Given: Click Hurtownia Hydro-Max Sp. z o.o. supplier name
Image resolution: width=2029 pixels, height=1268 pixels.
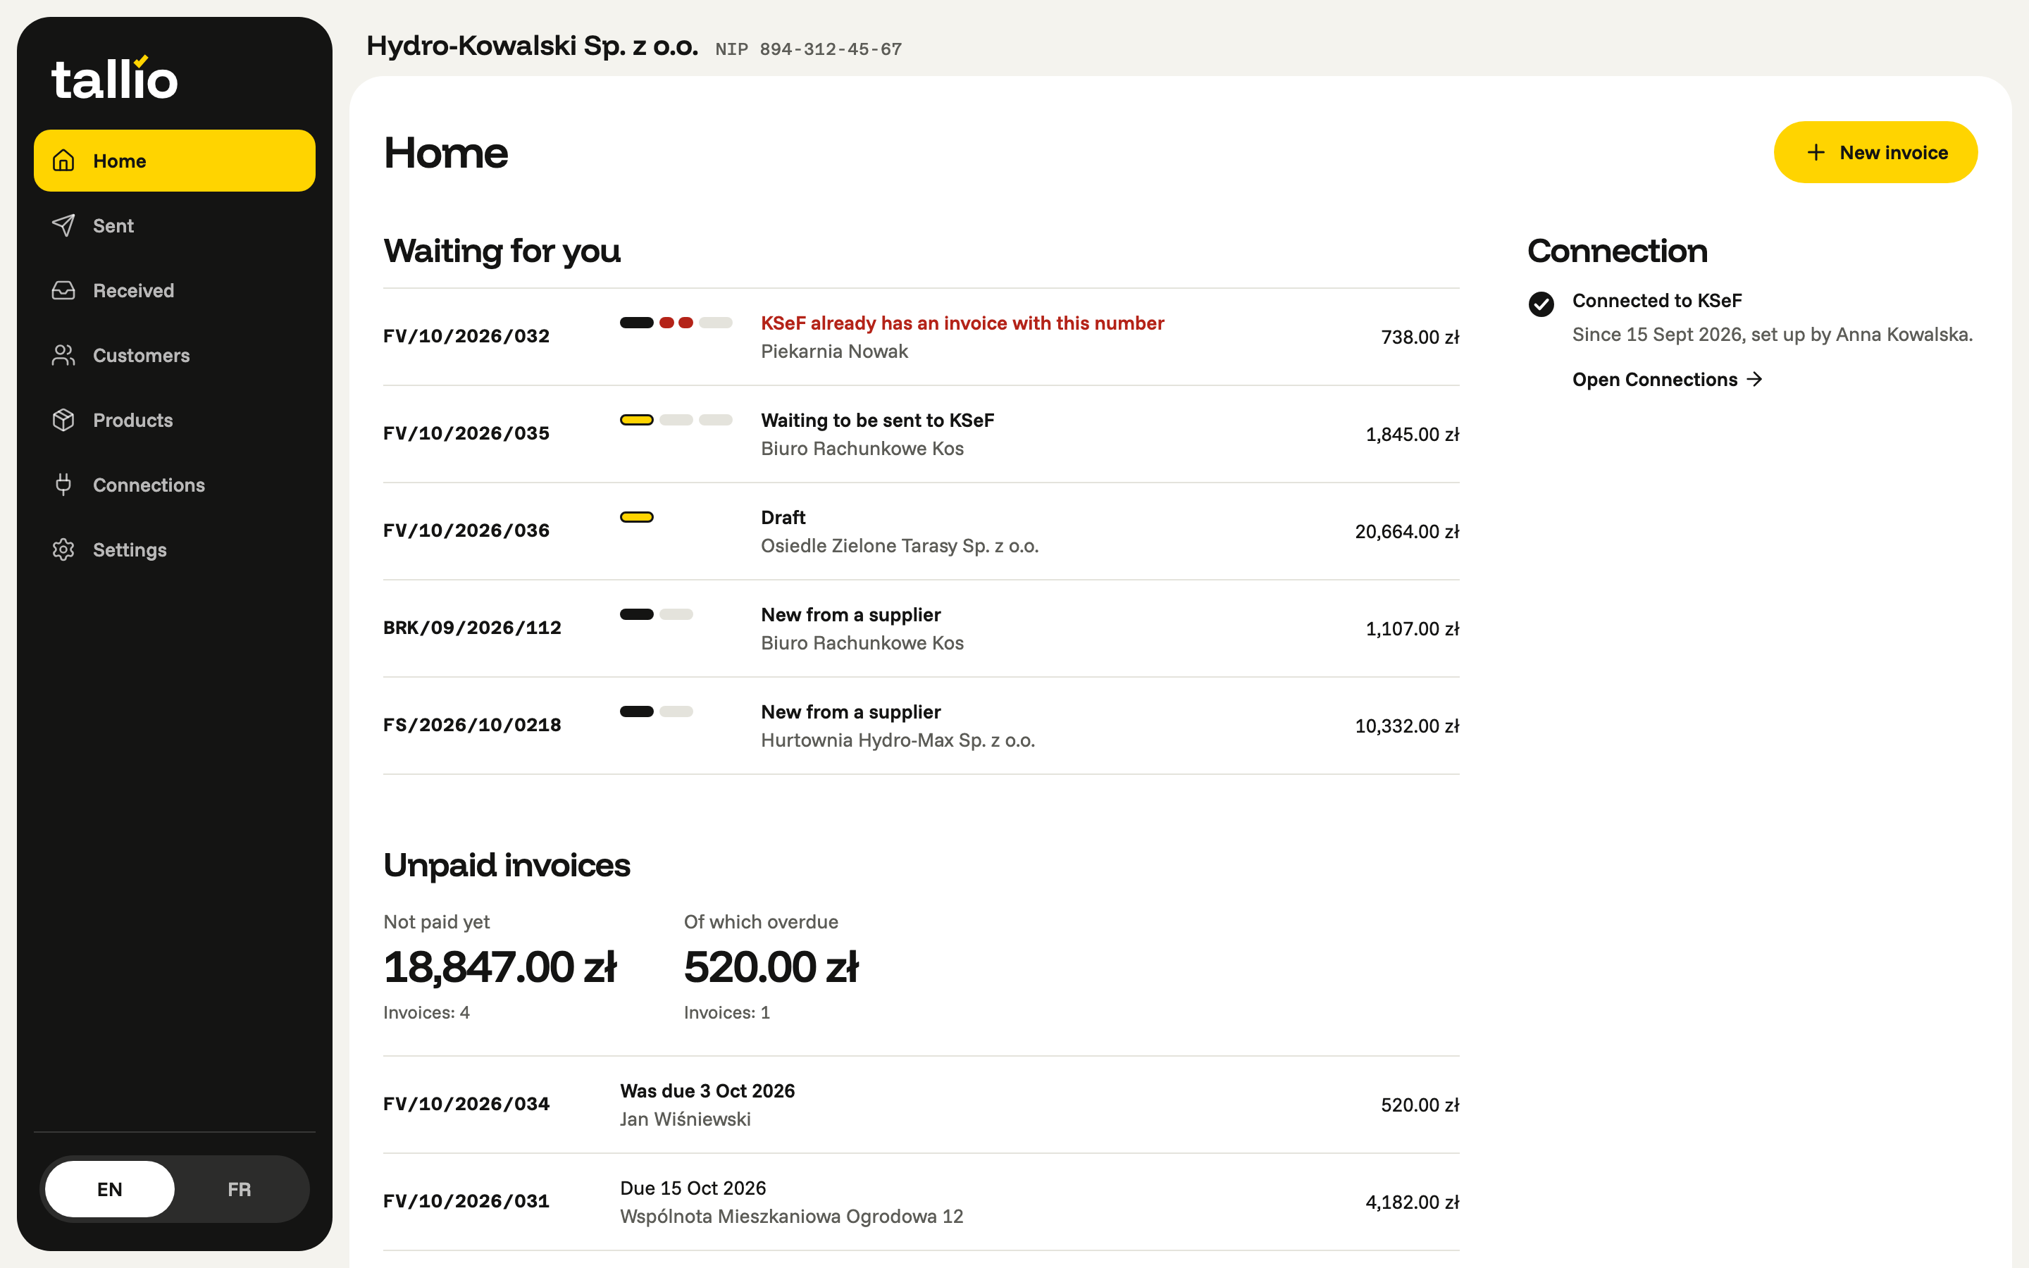Looking at the screenshot, I should click(898, 740).
